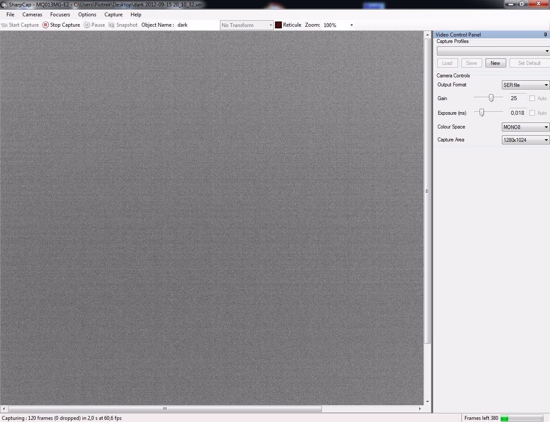Click the Exposure value input field
This screenshot has height=422, width=550.
517,113
